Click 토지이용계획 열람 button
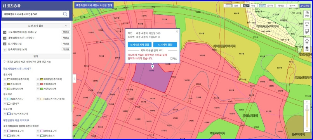 pyautogui.click(x=139, y=45)
